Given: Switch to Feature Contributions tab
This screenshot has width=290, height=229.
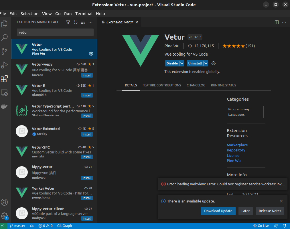Looking at the screenshot, I should click(162, 85).
